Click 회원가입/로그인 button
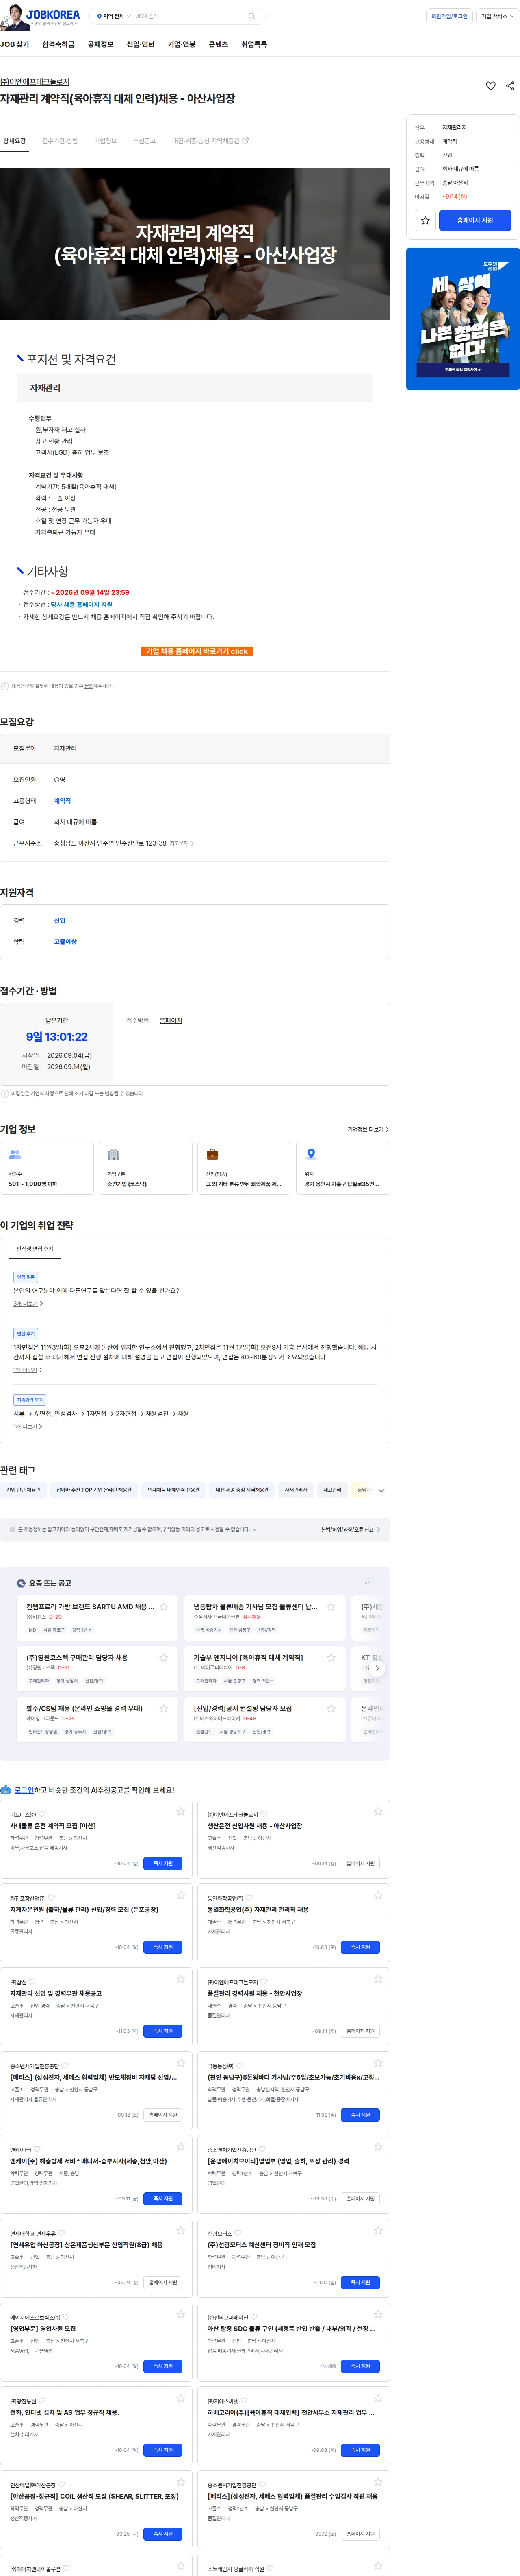Viewport: 520px width, 2576px height. pyautogui.click(x=449, y=16)
